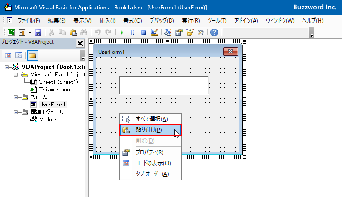
Task: Open Object Browser toolbar icon
Action: click(190, 32)
